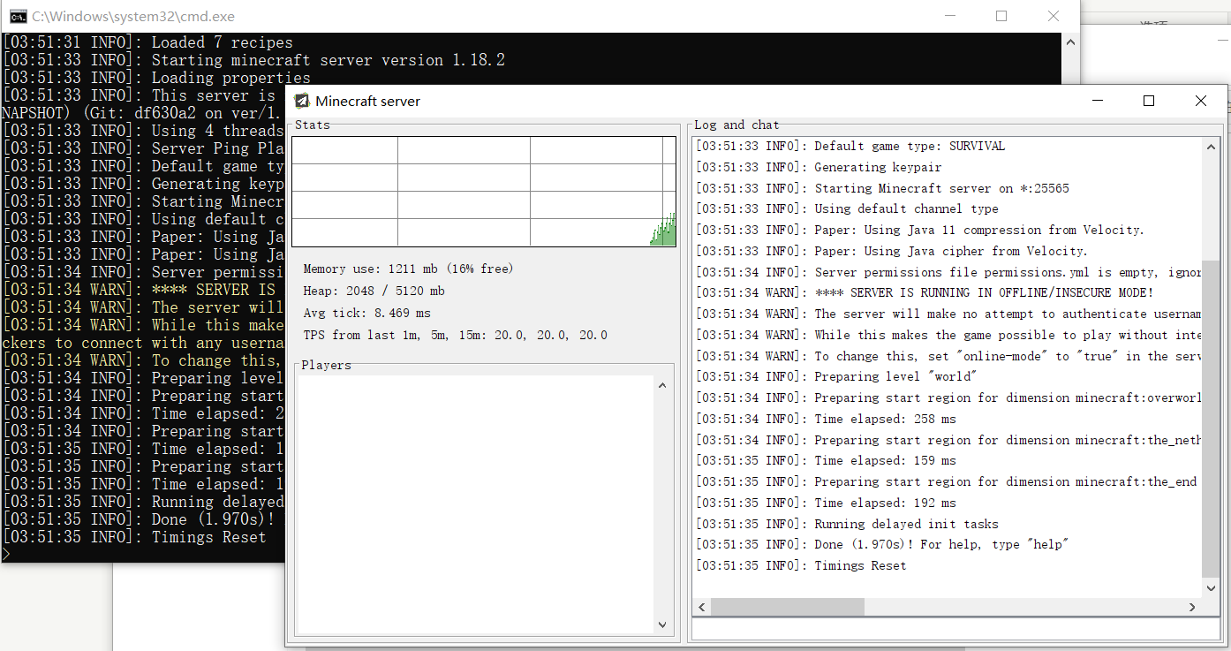This screenshot has width=1231, height=651.
Task: Click Players list scroll down arrow
Action: coord(662,625)
